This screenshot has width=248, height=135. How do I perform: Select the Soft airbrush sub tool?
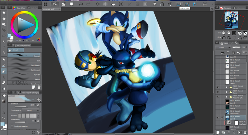click(x=24, y=60)
